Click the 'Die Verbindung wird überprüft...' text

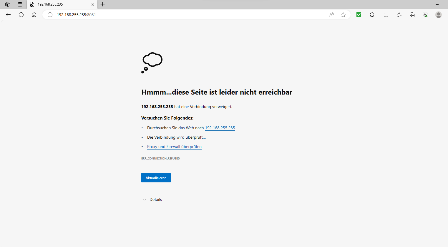[176, 137]
